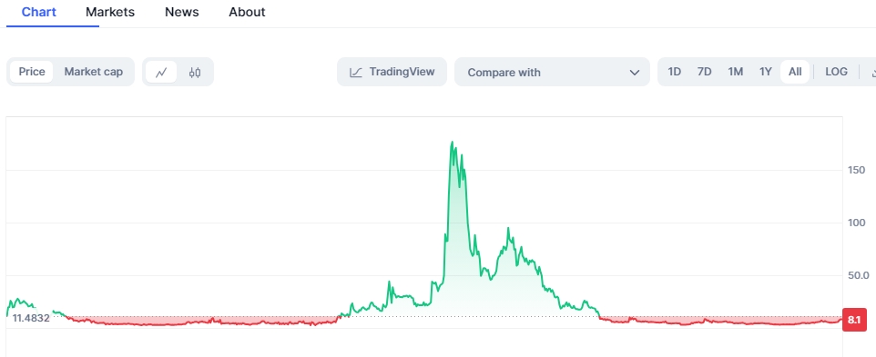876x357 pixels.
Task: Set time range to 7D
Action: pos(705,72)
